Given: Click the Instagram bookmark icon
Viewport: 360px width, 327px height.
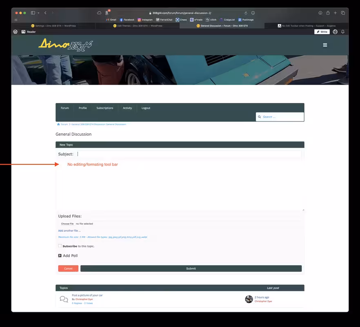Looking at the screenshot, I should coord(139,20).
